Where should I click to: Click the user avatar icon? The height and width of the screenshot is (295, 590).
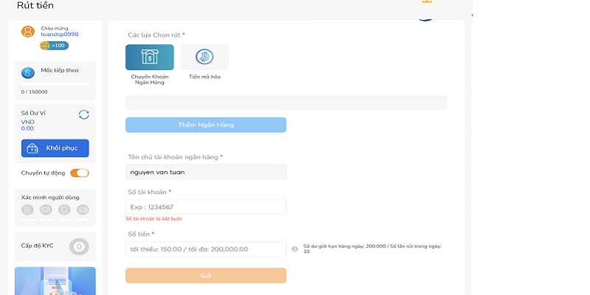pyautogui.click(x=28, y=31)
